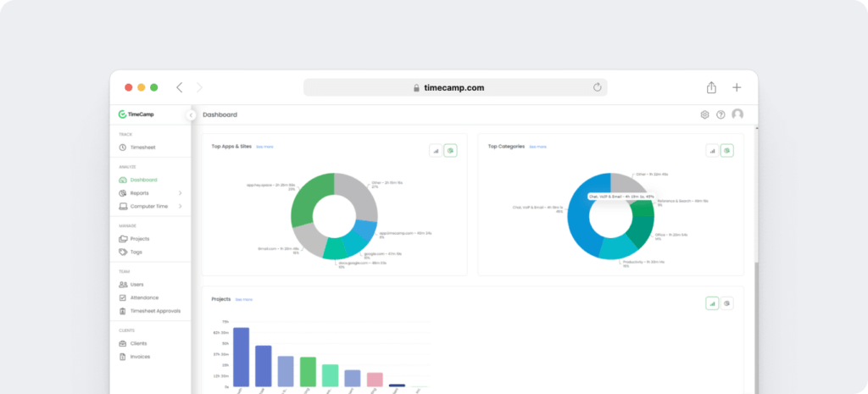The image size is (868, 394).
Task: Collapse the sidebar with the chevron button
Action: 191,115
